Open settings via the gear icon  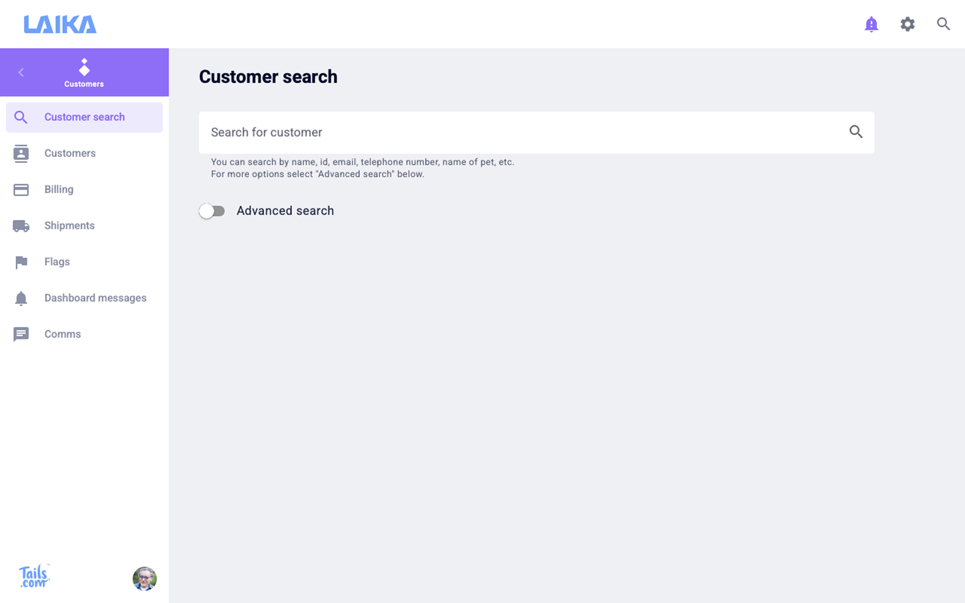(907, 24)
